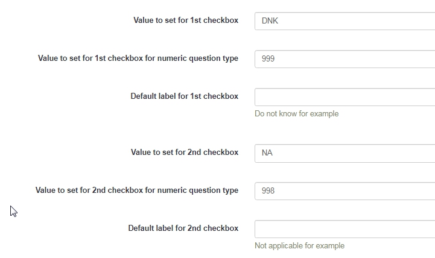Viewport: 435px width, 258px height.
Task: Click the 1st checkbox value field
Action: coord(345,21)
